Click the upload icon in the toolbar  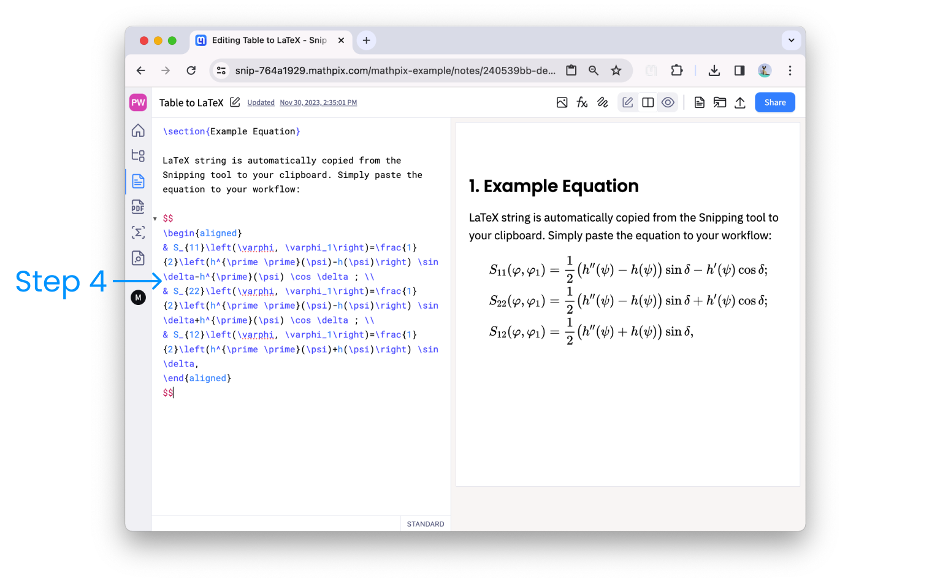click(x=740, y=102)
